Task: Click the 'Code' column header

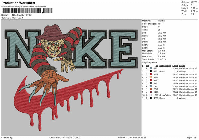Action: pyautogui.click(x=175, y=66)
